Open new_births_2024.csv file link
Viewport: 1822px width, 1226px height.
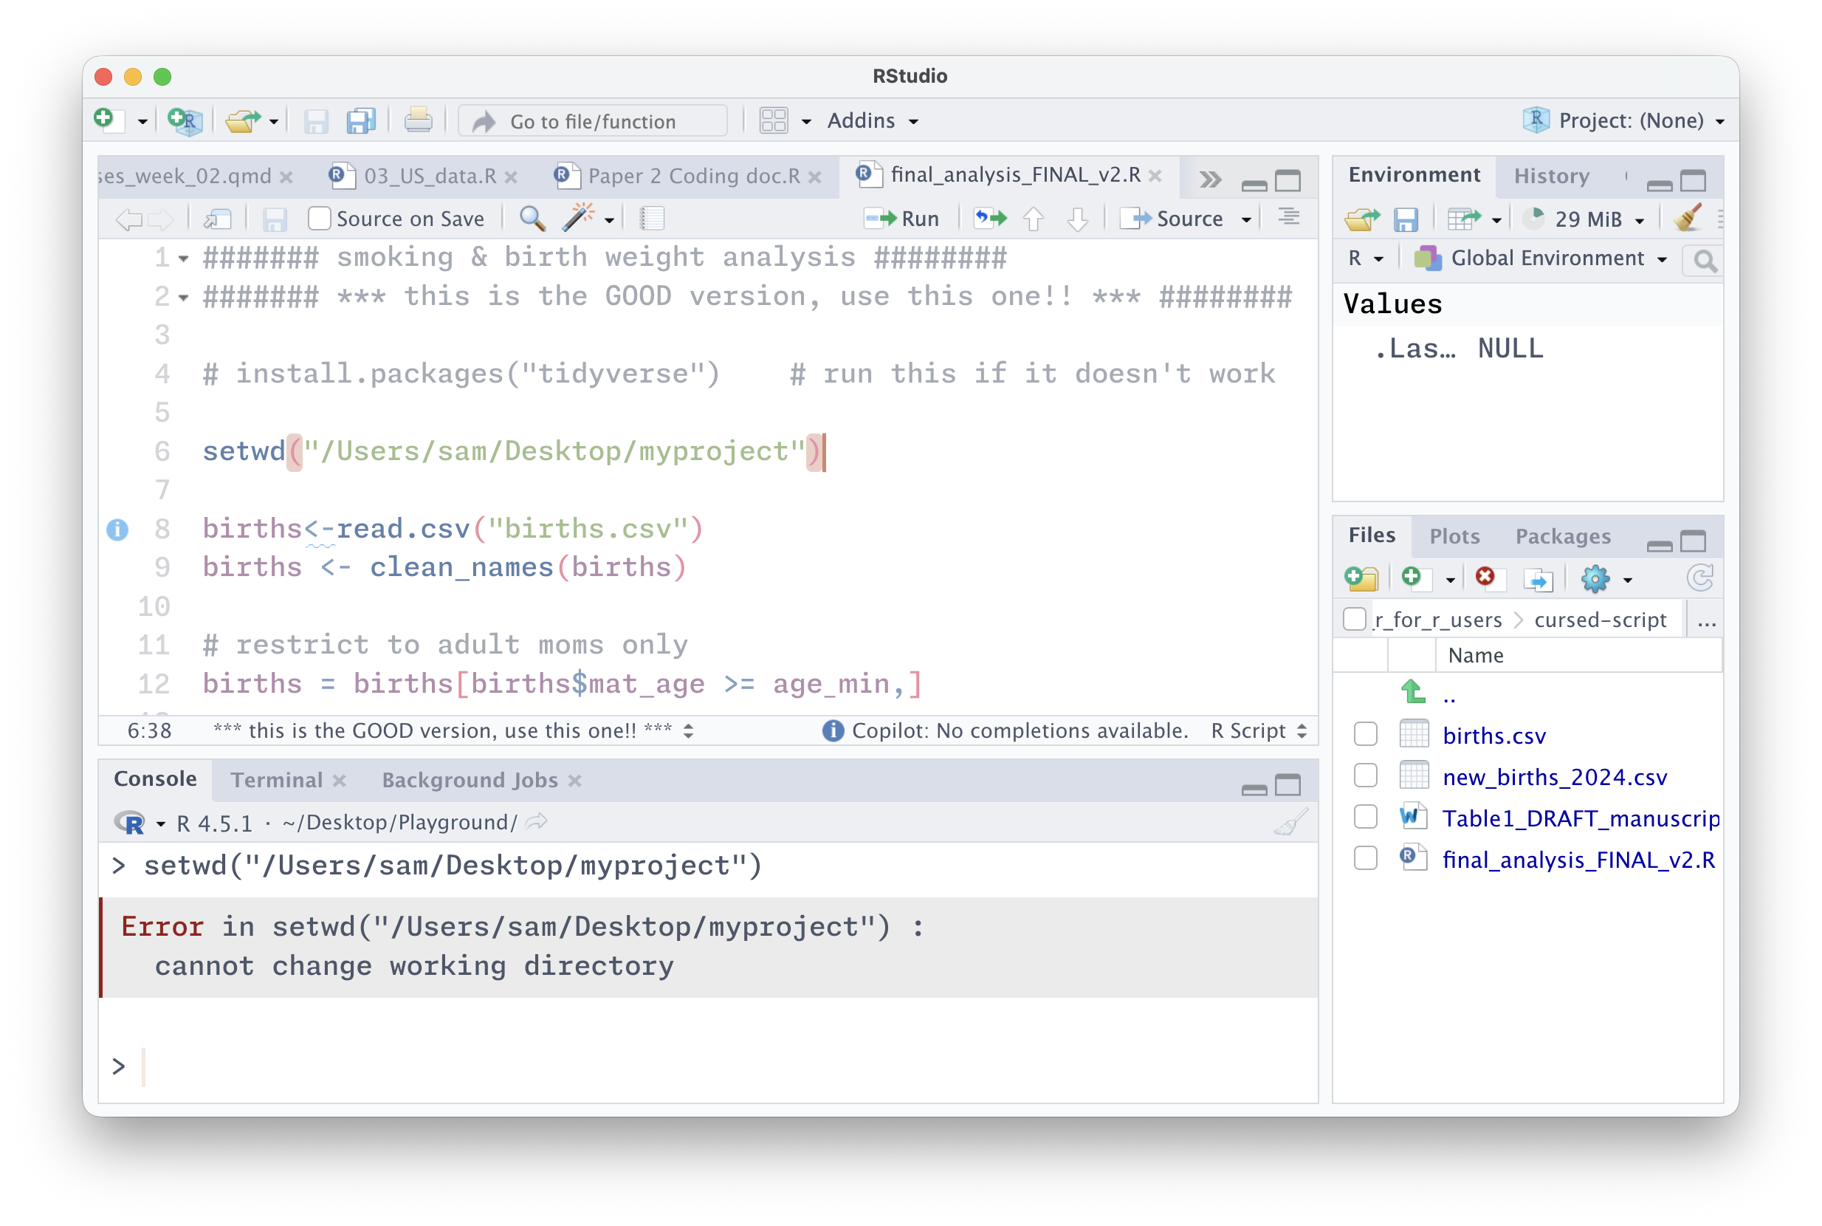tap(1554, 777)
